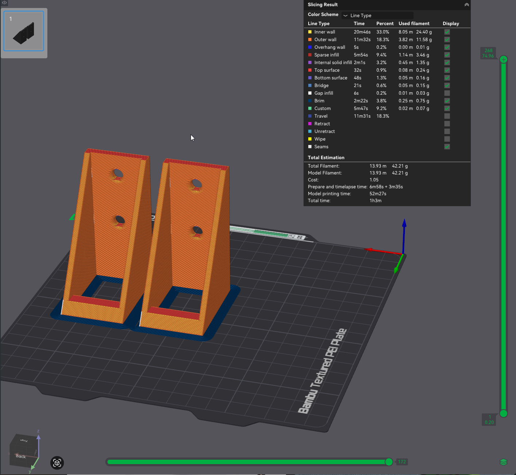516x475 pixels.
Task: Click the Top face of the view cube
Action: coord(24,440)
